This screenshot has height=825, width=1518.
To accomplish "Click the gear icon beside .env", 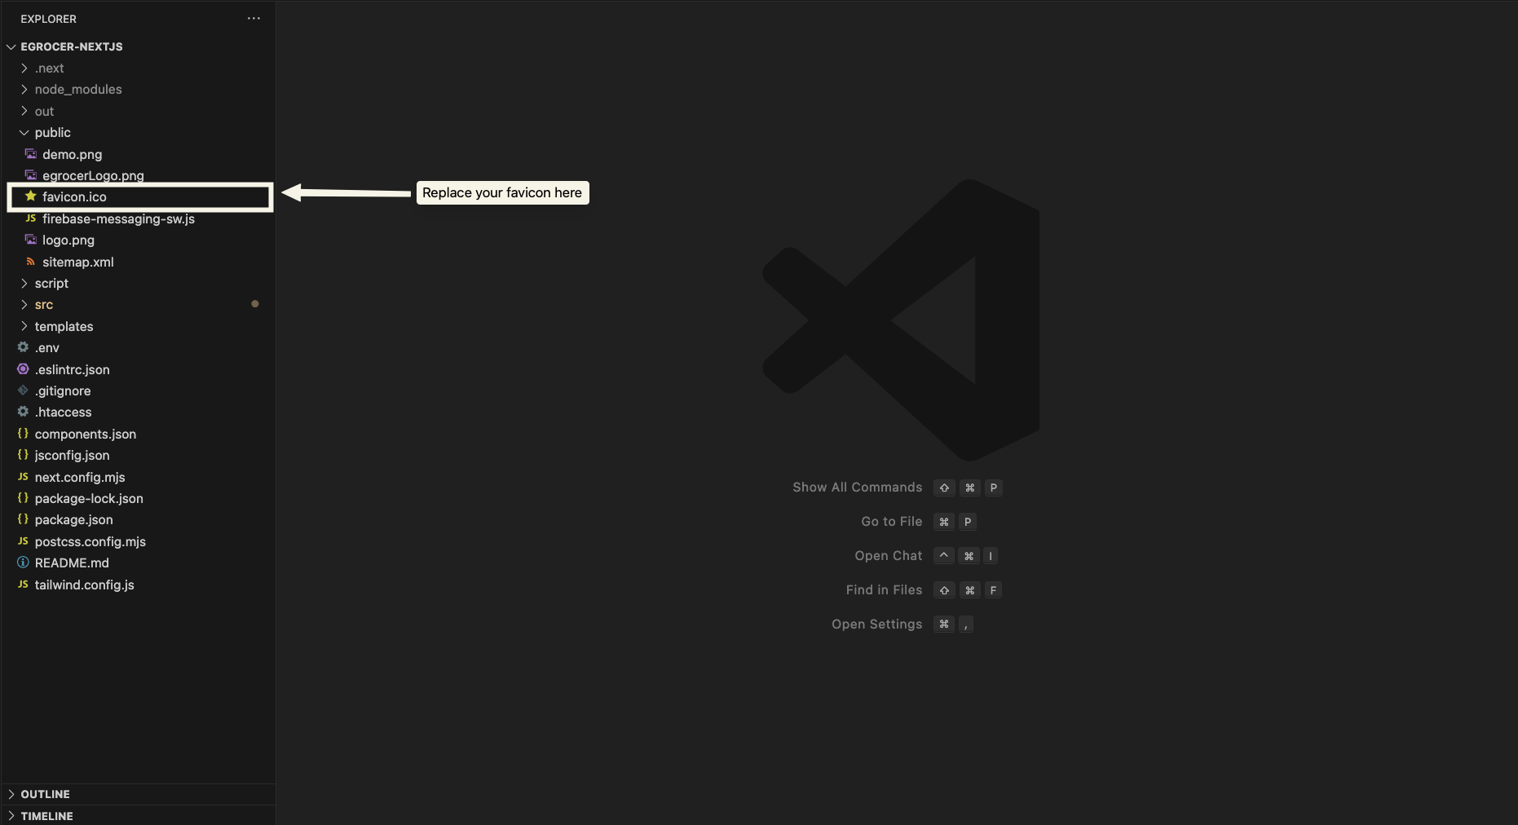I will 23,347.
